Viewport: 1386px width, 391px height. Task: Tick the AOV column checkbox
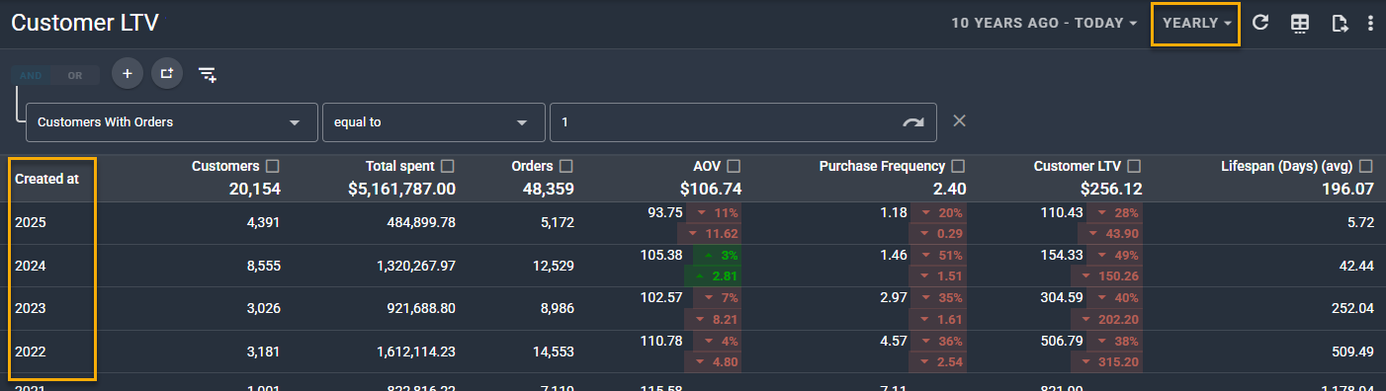(x=734, y=166)
